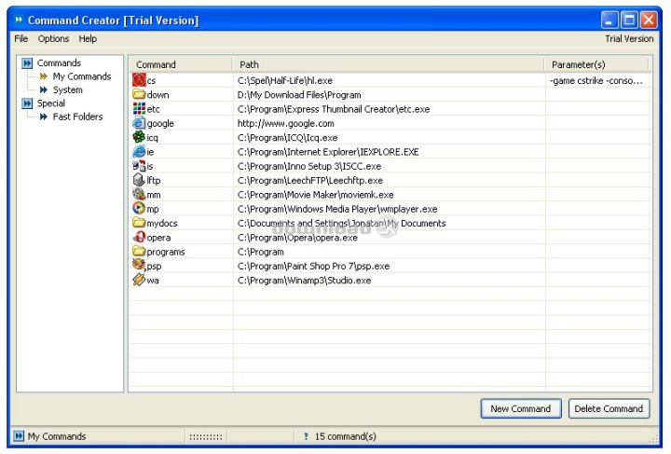This screenshot has height=454, width=671.
Task: Sort by the Parameter(s) column header
Action: (x=596, y=64)
